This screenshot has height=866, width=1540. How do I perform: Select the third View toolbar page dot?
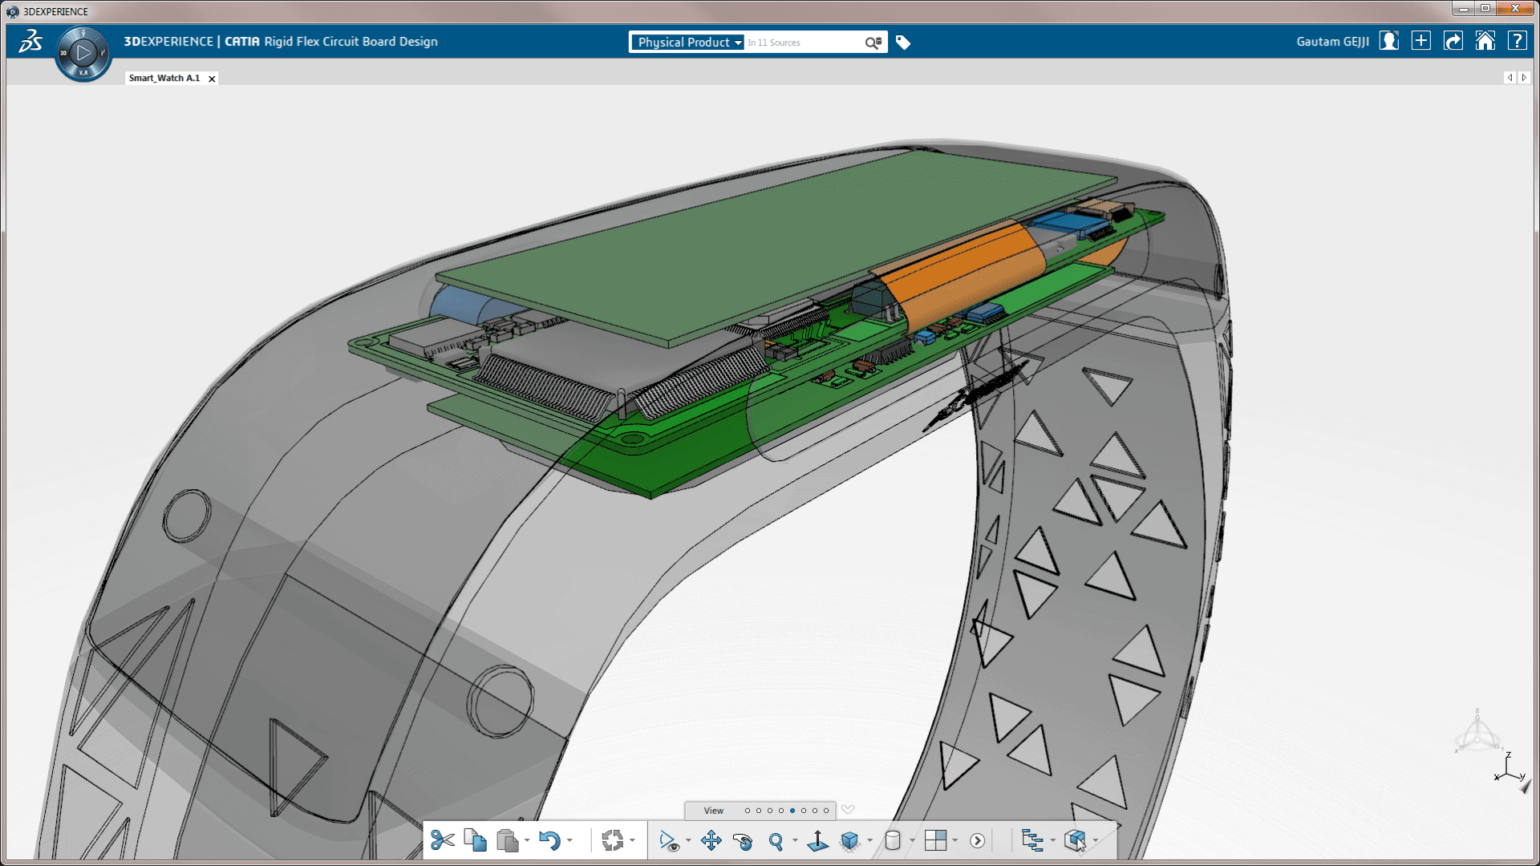pos(770,811)
